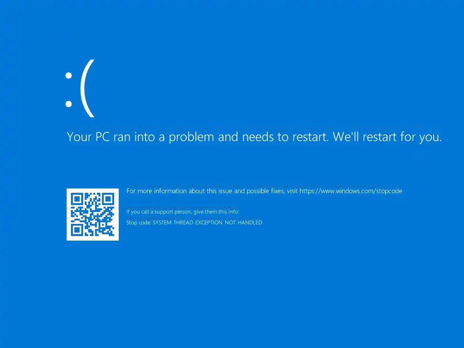Click the QR code's bottom-left finder square

tap(77, 230)
